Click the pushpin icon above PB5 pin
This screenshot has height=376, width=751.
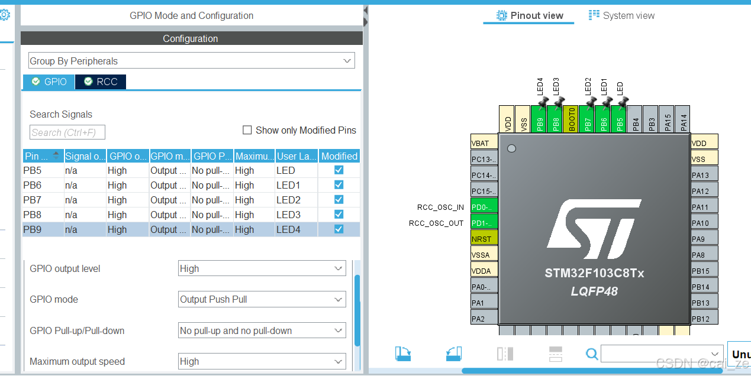pyautogui.click(x=623, y=102)
